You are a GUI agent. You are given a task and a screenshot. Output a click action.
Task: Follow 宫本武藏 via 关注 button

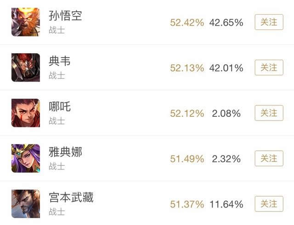[269, 203]
